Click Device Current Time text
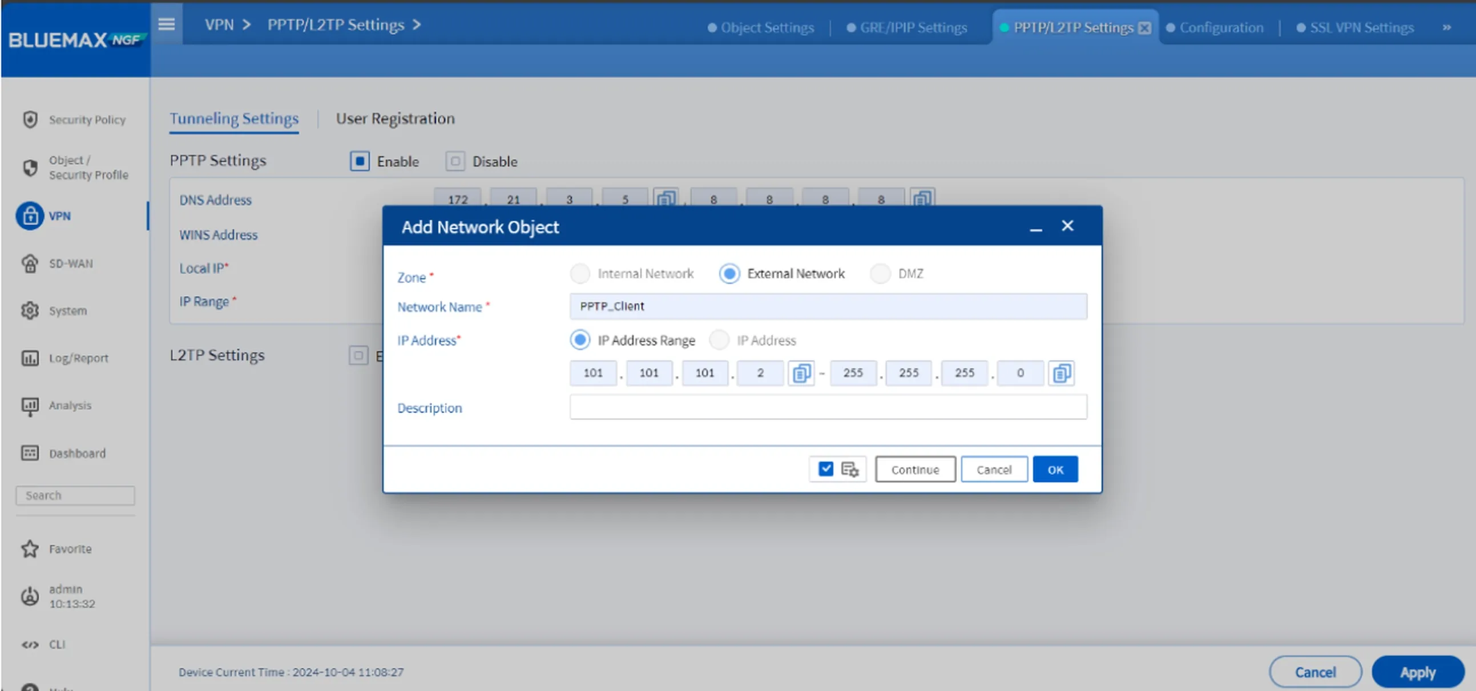Screen dimensions: 1476x691 pyautogui.click(x=291, y=672)
